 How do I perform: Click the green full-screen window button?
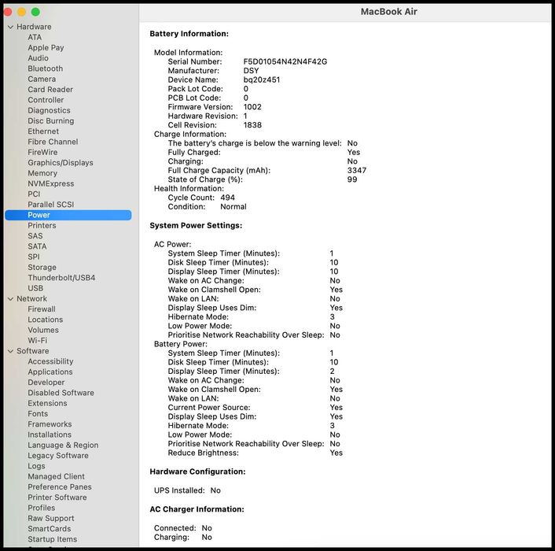pos(35,12)
